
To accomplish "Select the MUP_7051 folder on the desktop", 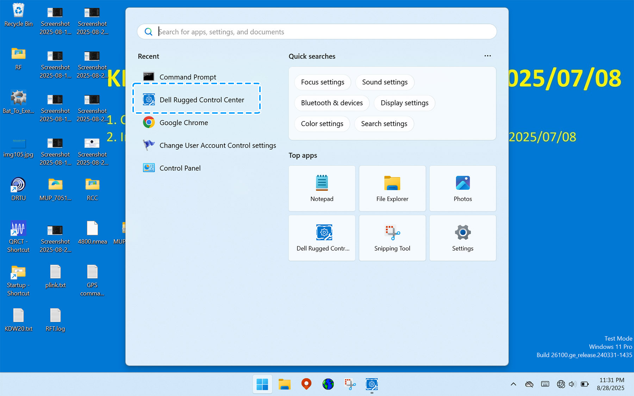I will click(x=55, y=189).
